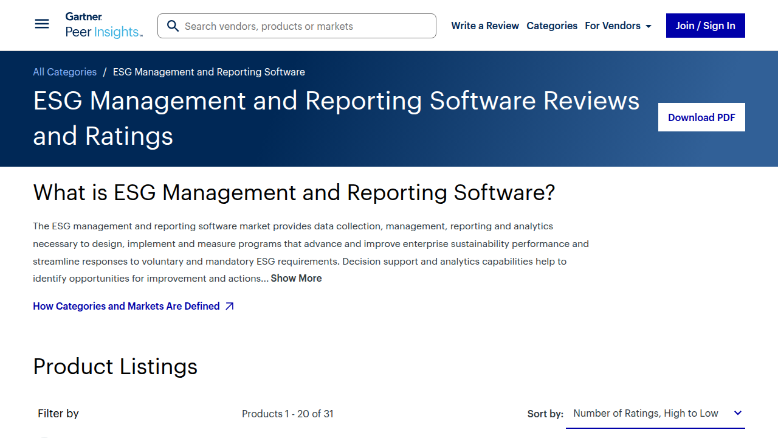Open the hamburger navigation menu
Image resolution: width=778 pixels, height=438 pixels.
[42, 24]
